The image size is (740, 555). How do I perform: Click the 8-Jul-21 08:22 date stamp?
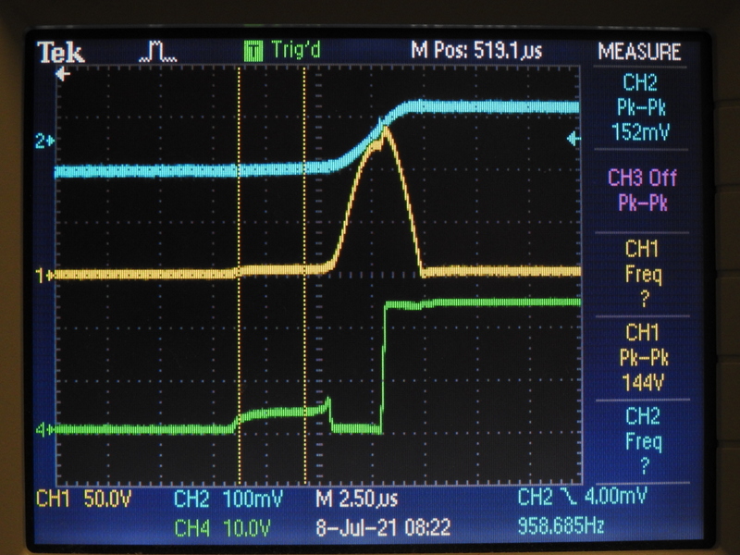click(383, 527)
